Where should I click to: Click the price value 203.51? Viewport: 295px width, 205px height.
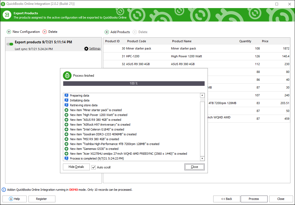tap(285, 103)
